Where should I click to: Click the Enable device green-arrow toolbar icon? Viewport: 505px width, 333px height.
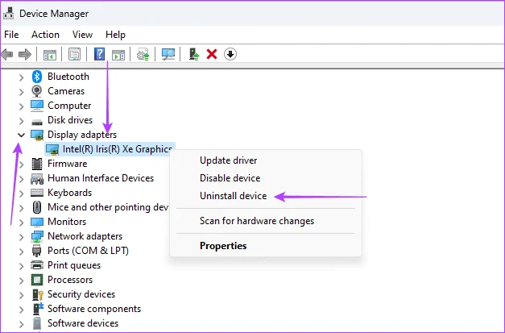[194, 54]
